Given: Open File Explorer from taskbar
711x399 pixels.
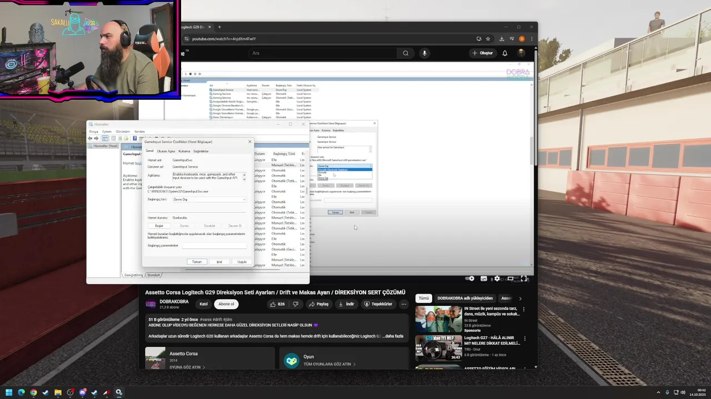Looking at the screenshot, I should tap(58, 392).
